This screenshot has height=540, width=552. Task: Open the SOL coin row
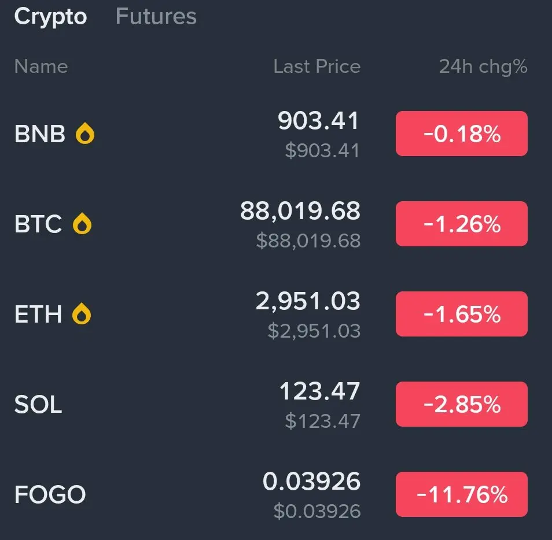(38, 404)
